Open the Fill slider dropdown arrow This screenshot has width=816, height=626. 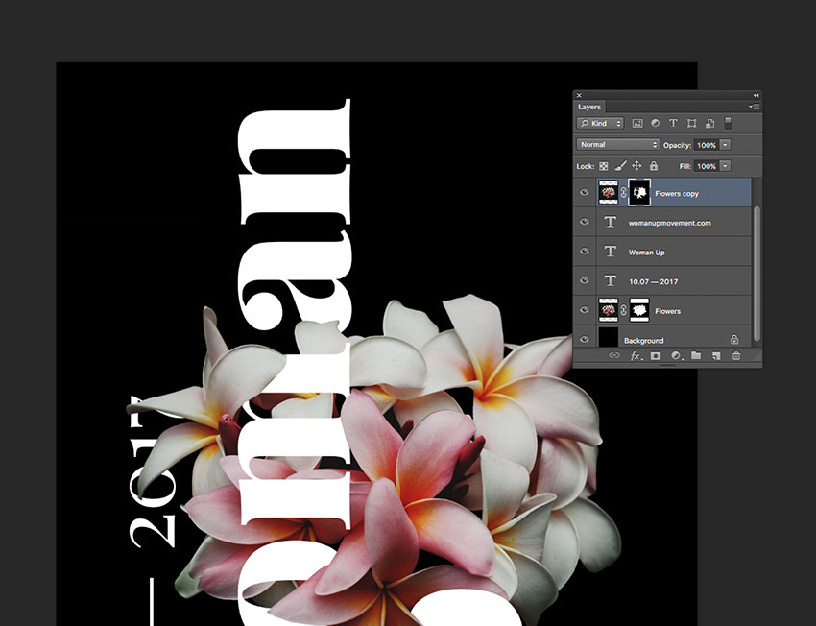point(726,166)
